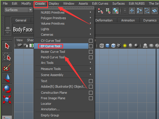Toggle bookmarks icon in viewport toolbar

coord(32,46)
